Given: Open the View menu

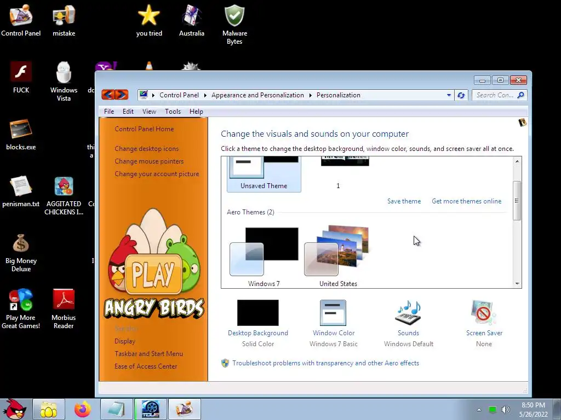Looking at the screenshot, I should (149, 112).
